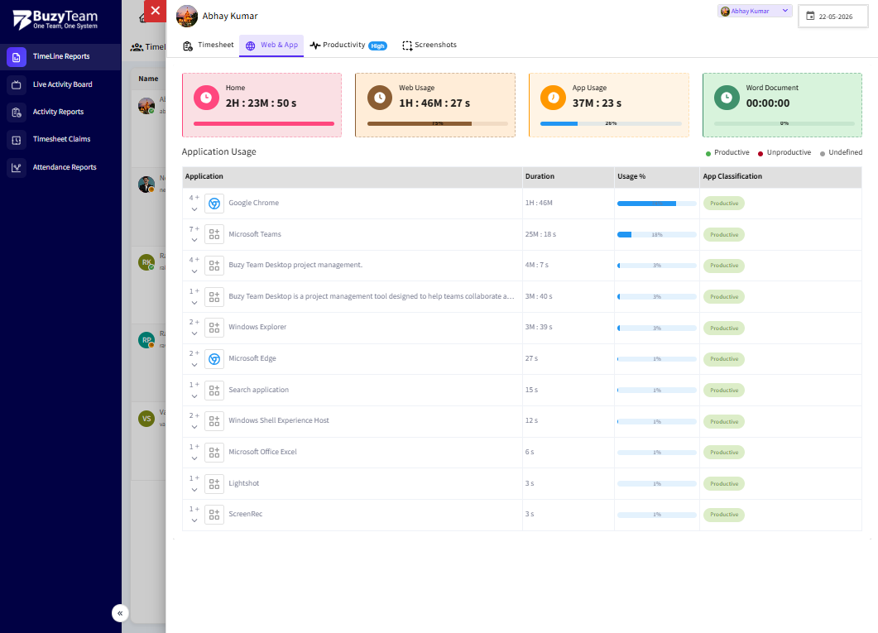The width and height of the screenshot is (878, 633).
Task: Click the Google Chrome app icon
Action: coord(214,204)
